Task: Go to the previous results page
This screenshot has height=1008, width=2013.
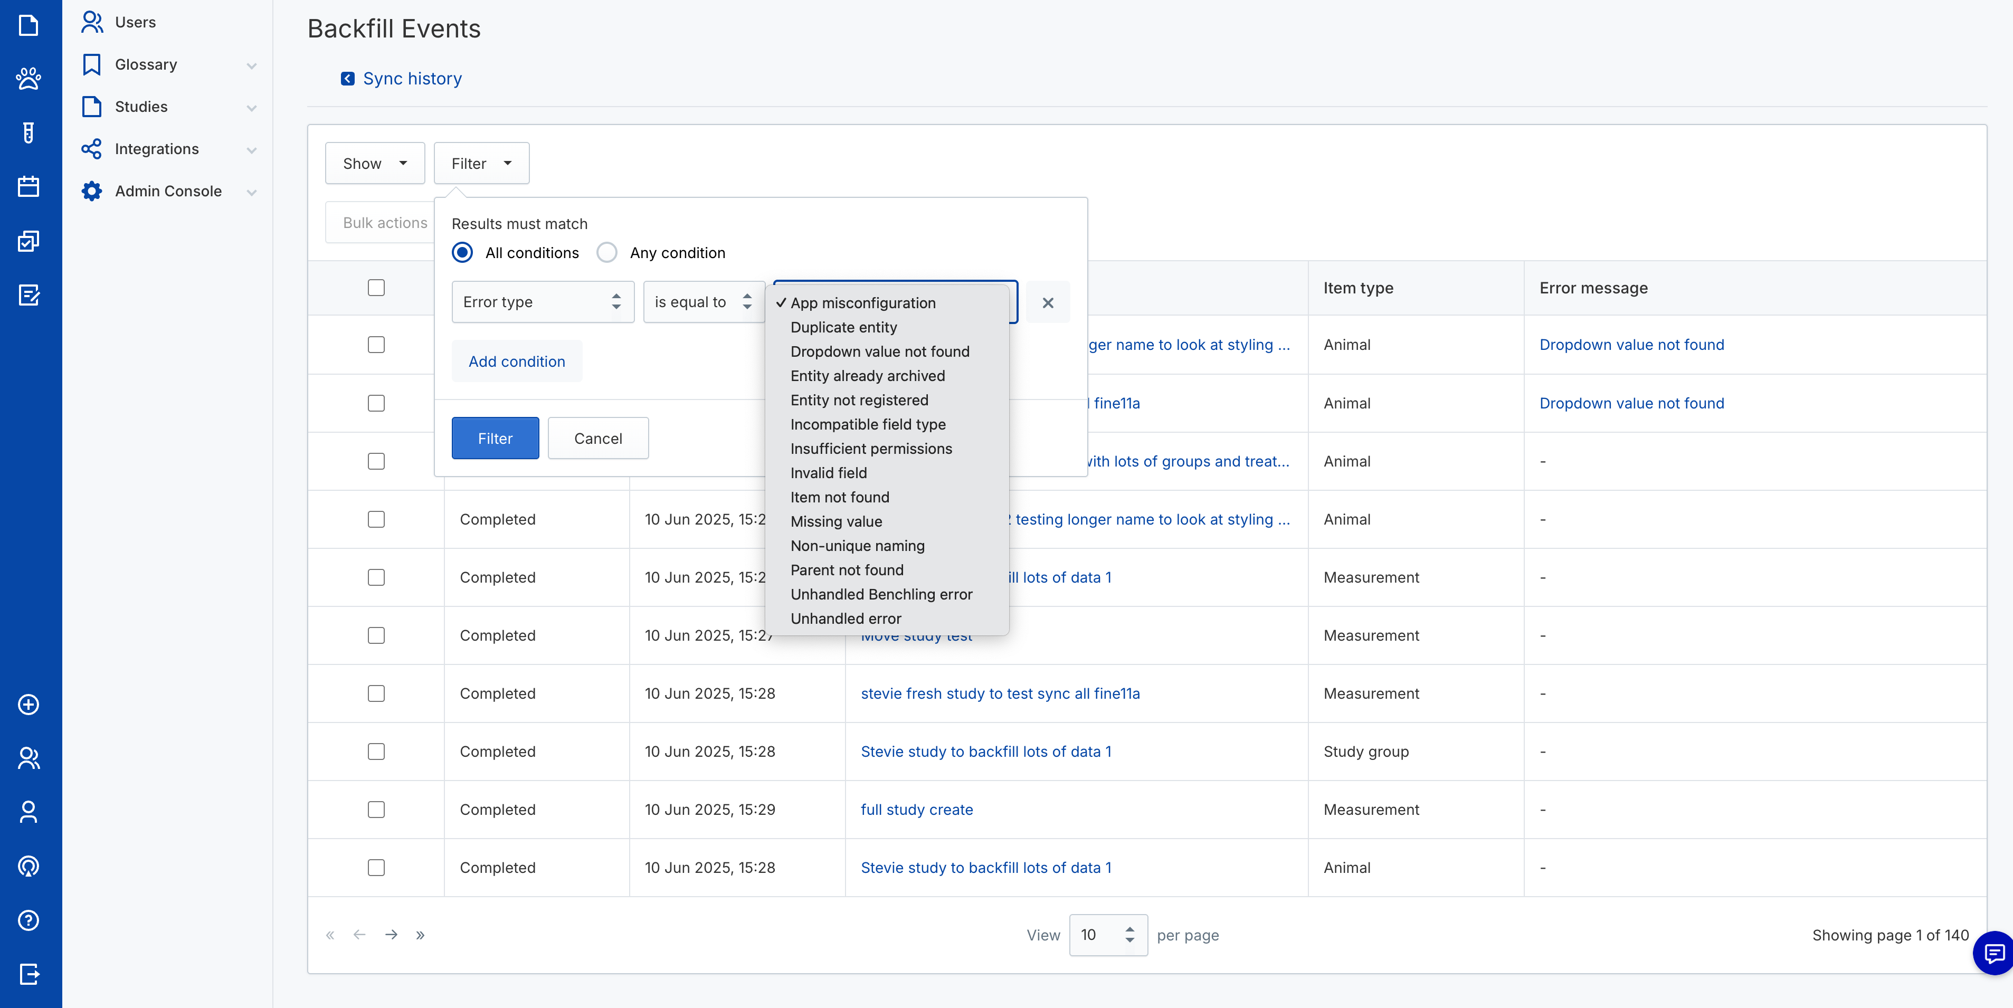Action: point(359,935)
